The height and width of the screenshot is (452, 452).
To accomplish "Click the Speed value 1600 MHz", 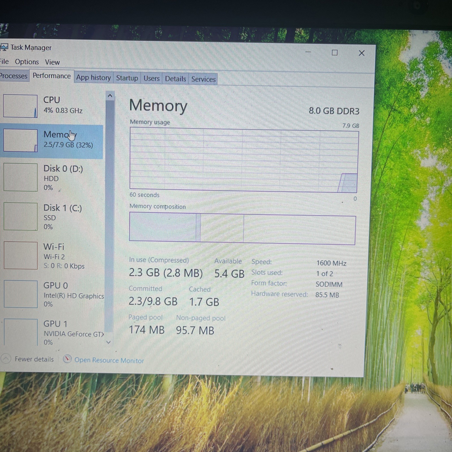I will 331,263.
